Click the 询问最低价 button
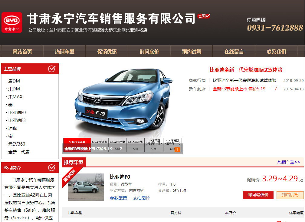 click(x=258, y=195)
